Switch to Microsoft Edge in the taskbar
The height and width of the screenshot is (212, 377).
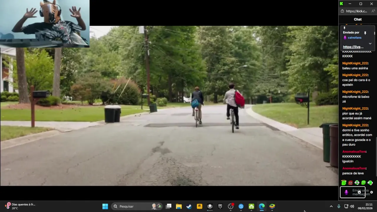pos(262,206)
